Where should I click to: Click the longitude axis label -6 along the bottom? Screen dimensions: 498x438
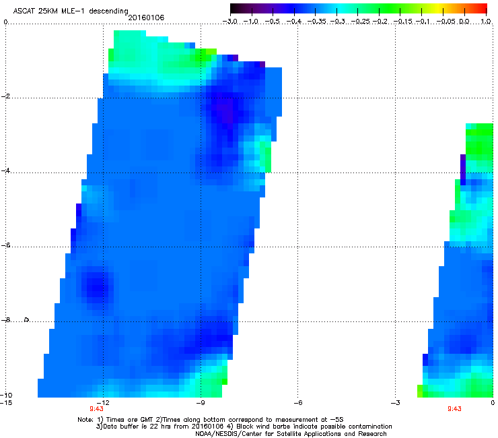pyautogui.click(x=297, y=403)
